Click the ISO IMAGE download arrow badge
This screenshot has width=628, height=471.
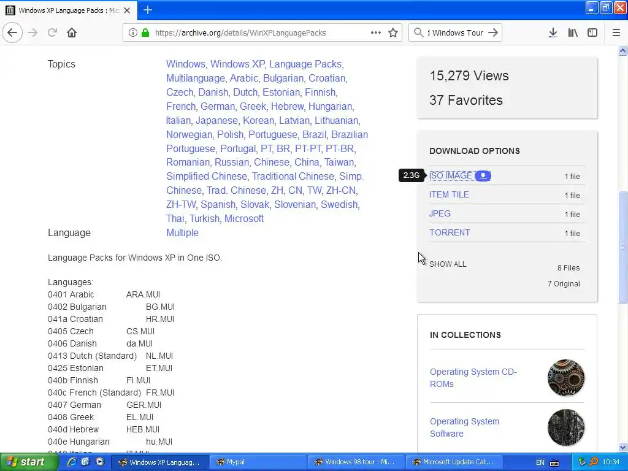pyautogui.click(x=483, y=176)
